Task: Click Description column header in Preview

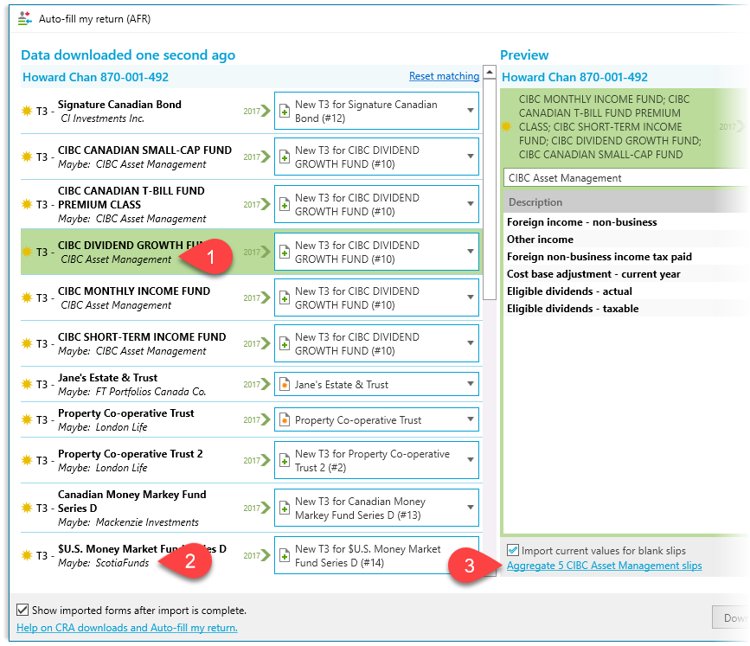Action: [626, 201]
